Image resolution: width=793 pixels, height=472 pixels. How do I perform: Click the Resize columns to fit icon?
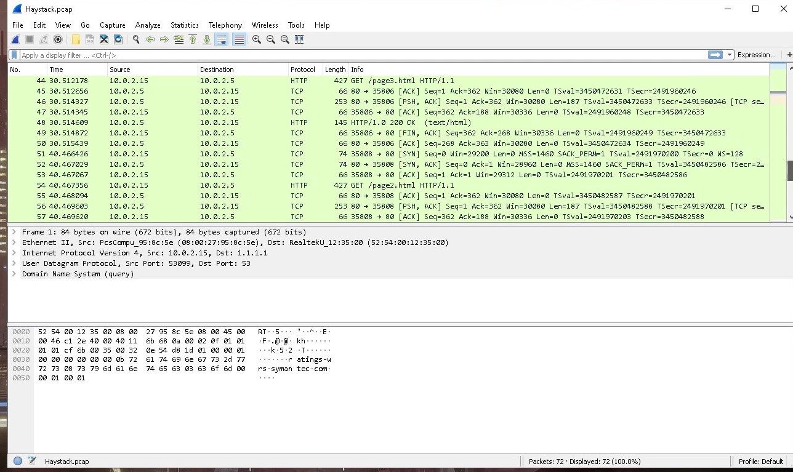point(299,39)
